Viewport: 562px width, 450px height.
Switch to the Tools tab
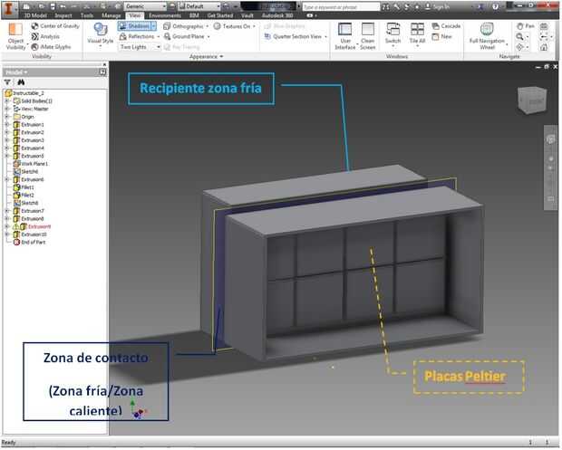click(87, 15)
